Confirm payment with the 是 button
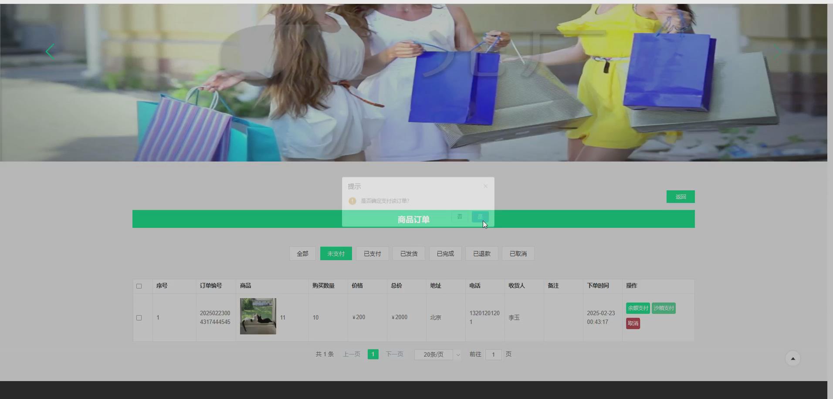The height and width of the screenshot is (399, 833). pyautogui.click(x=480, y=216)
